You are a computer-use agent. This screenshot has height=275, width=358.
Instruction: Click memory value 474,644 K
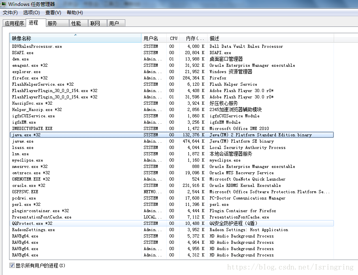click(x=194, y=141)
